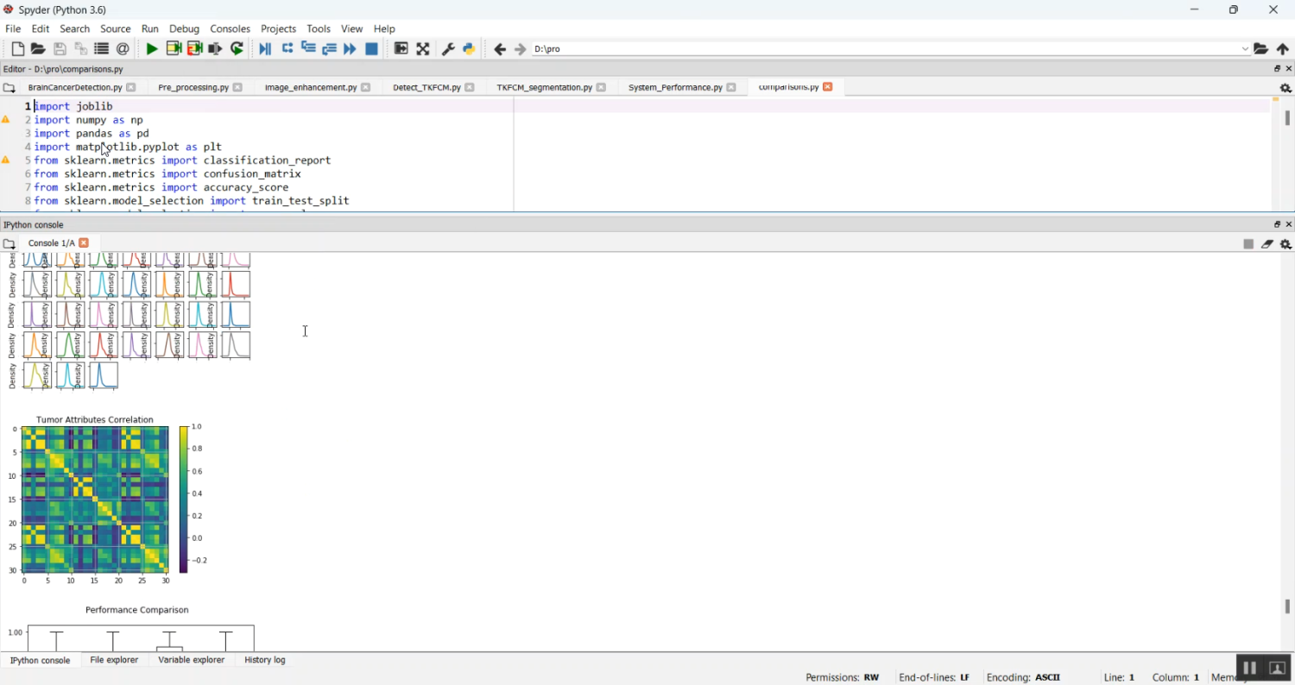Open the IPython console options gear

[x=1286, y=244]
